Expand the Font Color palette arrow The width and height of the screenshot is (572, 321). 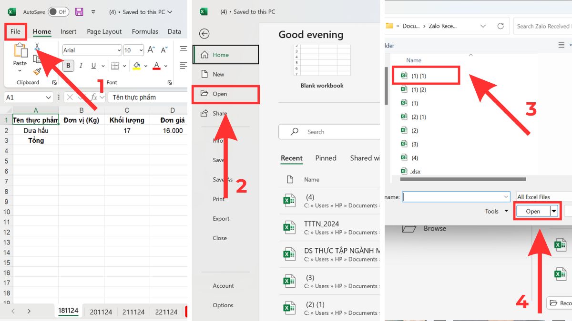pos(166,66)
